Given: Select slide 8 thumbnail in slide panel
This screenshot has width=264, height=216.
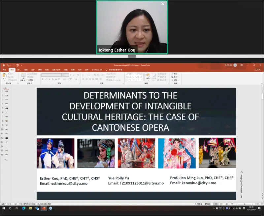Looking at the screenshot, I should click(x=7, y=121).
